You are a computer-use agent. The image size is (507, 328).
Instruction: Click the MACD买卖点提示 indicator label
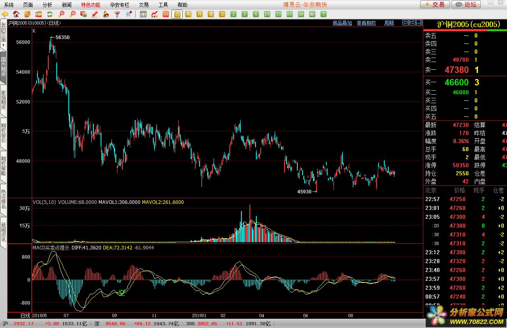coord(51,248)
